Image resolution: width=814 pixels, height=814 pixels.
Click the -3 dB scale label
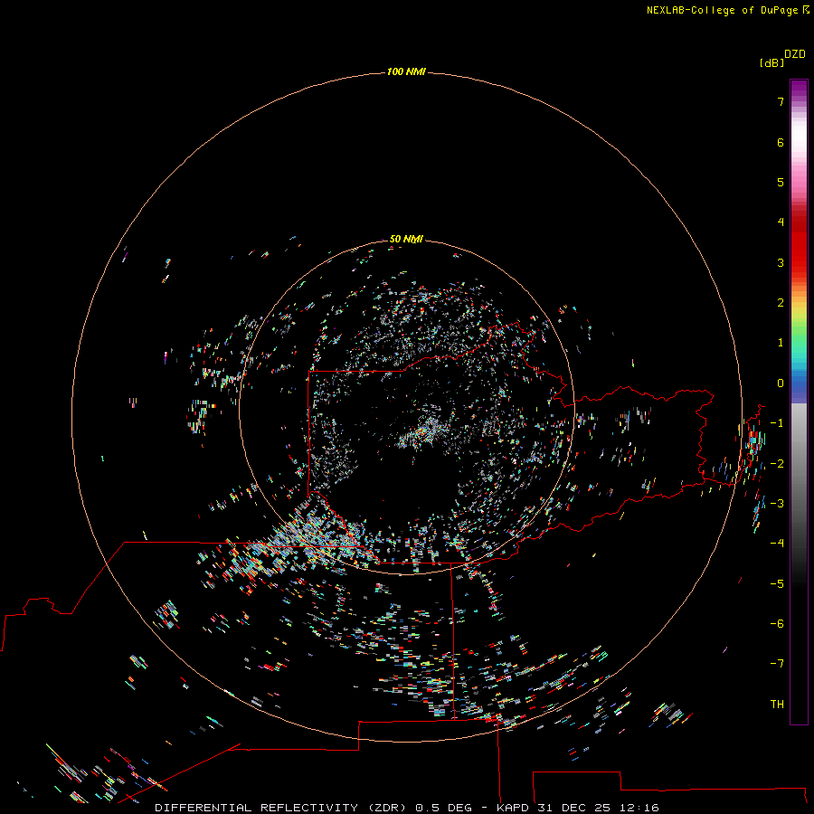[777, 504]
